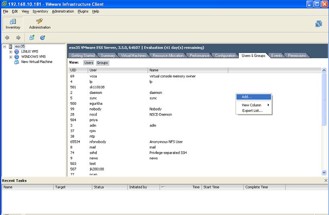The width and height of the screenshot is (329, 215).
Task: Click the Target column header in Recent Tasks
Action: click(x=72, y=187)
